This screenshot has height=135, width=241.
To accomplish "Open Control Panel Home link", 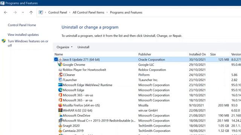I will [x=22, y=25].
